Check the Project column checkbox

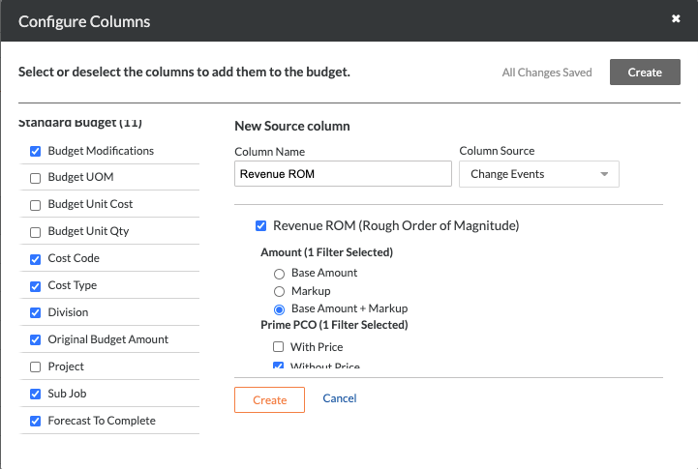click(36, 367)
